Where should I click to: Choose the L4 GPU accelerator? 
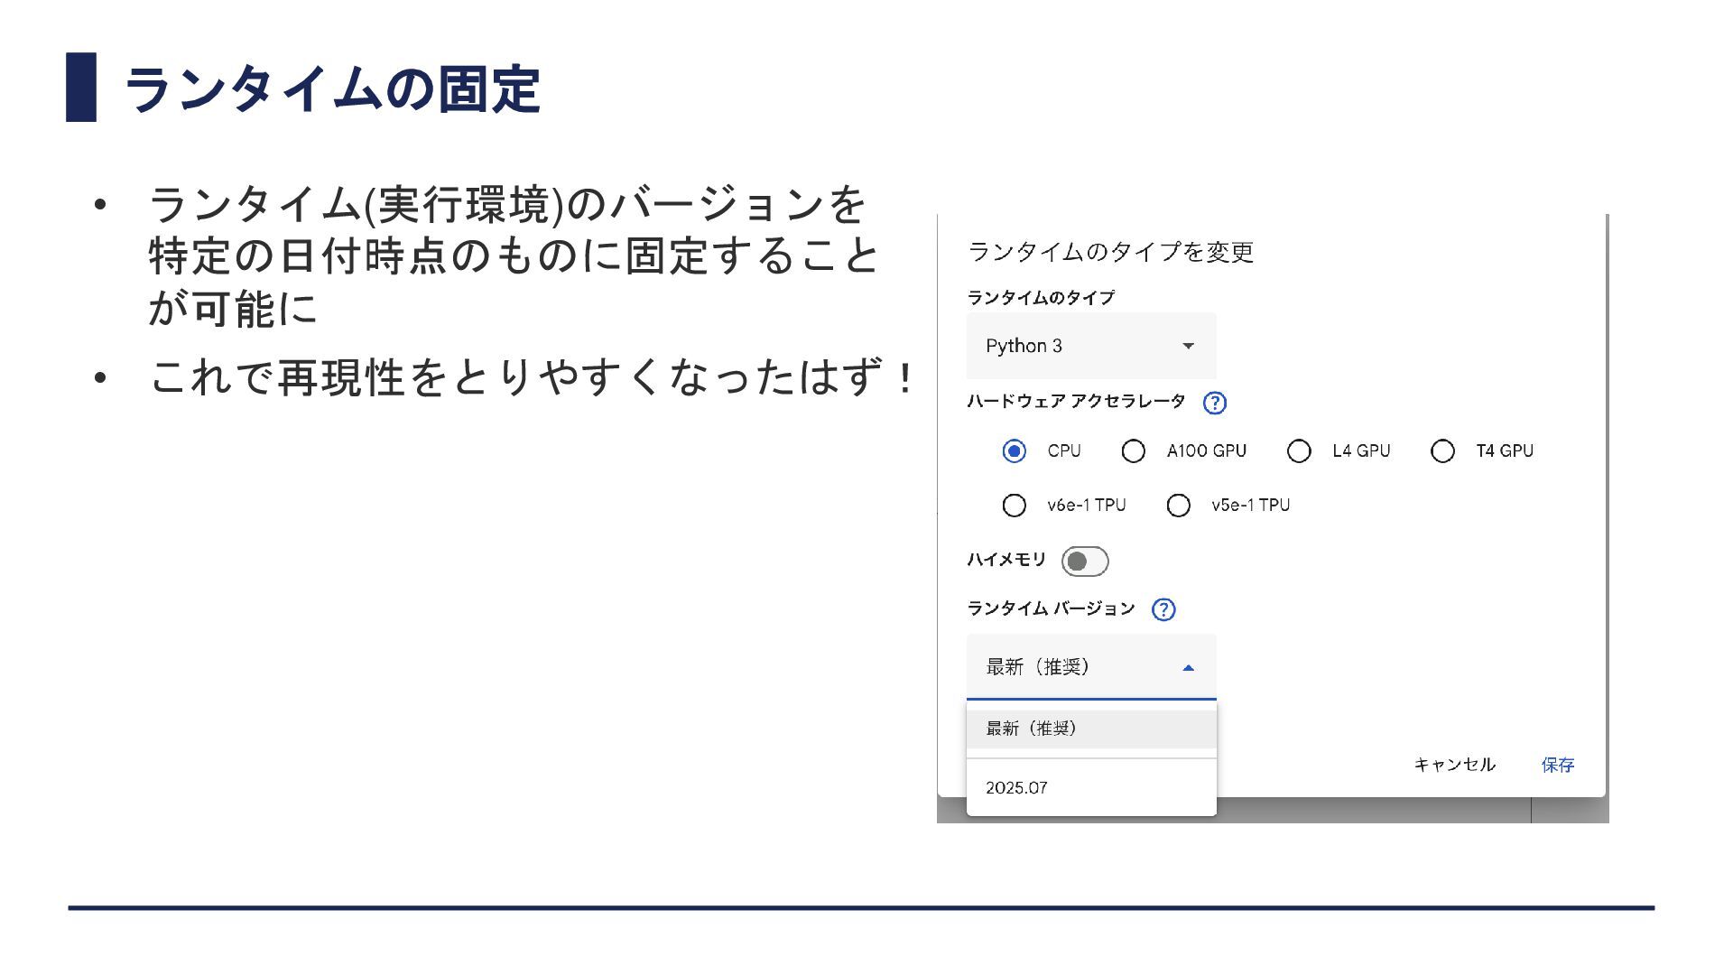click(x=1299, y=450)
